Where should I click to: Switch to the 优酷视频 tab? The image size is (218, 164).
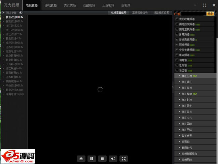click(89, 5)
